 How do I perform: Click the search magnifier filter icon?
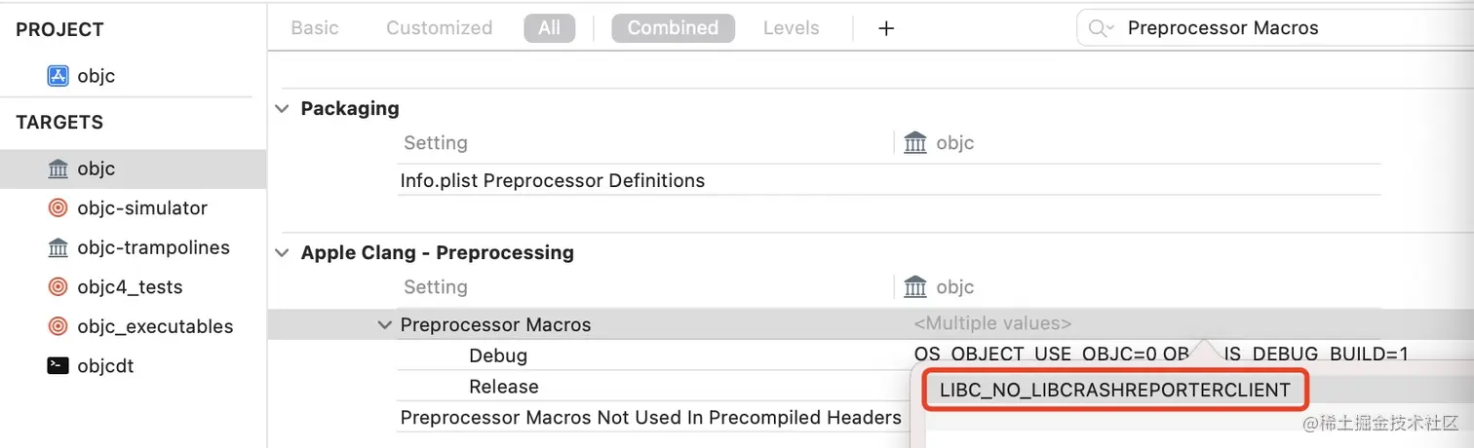pos(1101,28)
